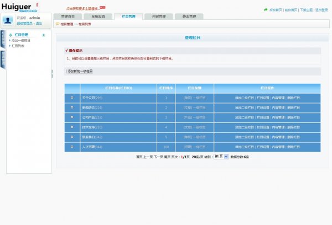Collapse the sidebar 栏目管理 panel using its header icon
This screenshot has width=332, height=225.
pyautogui.click(x=44, y=35)
